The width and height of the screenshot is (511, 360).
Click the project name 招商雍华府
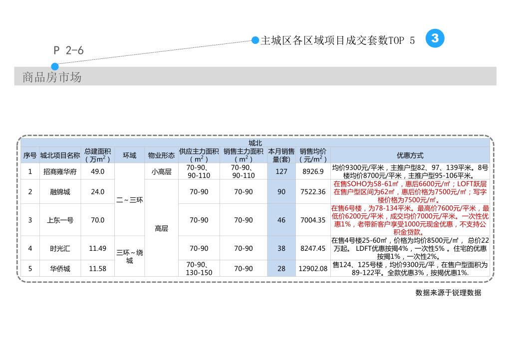tap(60, 172)
